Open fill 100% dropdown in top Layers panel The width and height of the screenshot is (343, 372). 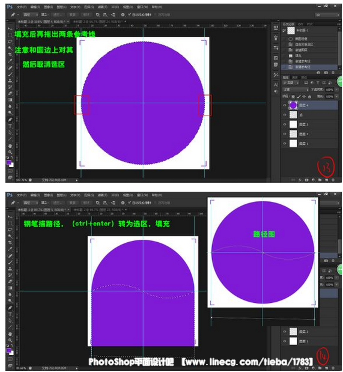pyautogui.click(x=336, y=97)
